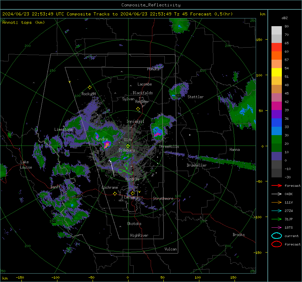Click the Lake Louise label
302x282 pixels.
click(26, 165)
